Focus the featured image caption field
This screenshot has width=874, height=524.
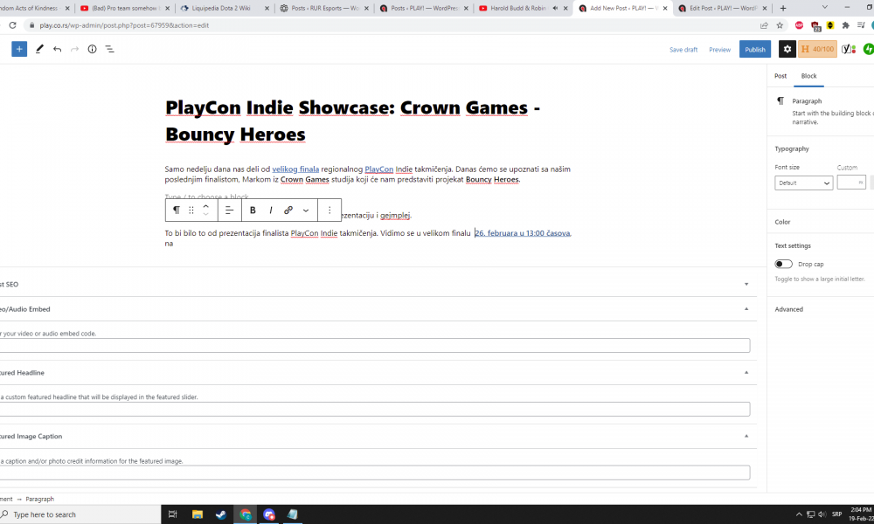[375, 472]
